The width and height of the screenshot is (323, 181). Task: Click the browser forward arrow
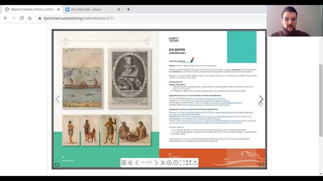pos(14,18)
